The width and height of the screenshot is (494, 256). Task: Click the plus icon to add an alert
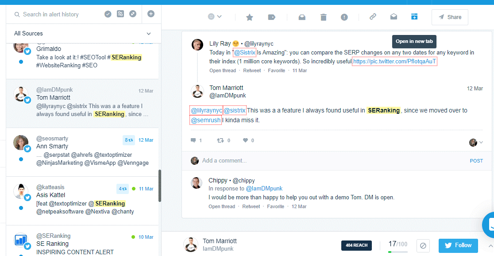point(151,14)
